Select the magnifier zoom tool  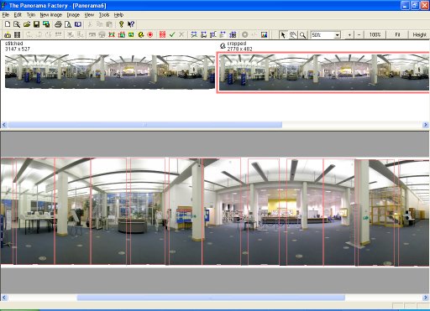point(302,35)
